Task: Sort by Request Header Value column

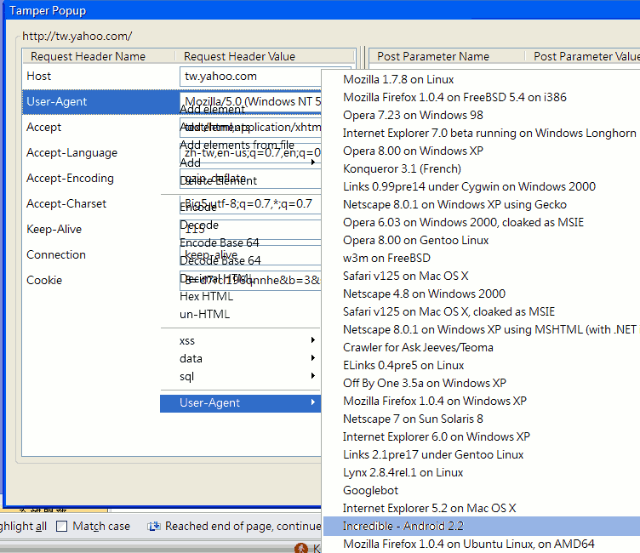Action: (265, 56)
